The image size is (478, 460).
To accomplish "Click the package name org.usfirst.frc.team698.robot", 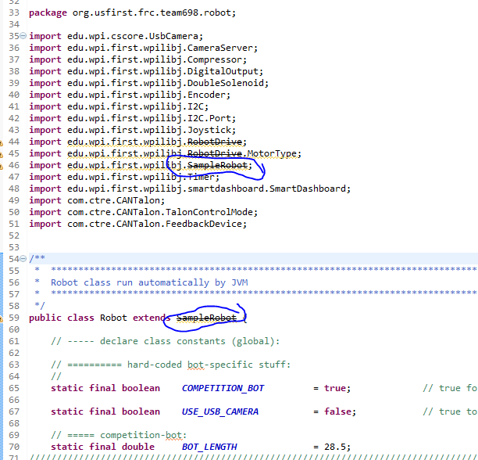I will point(152,13).
